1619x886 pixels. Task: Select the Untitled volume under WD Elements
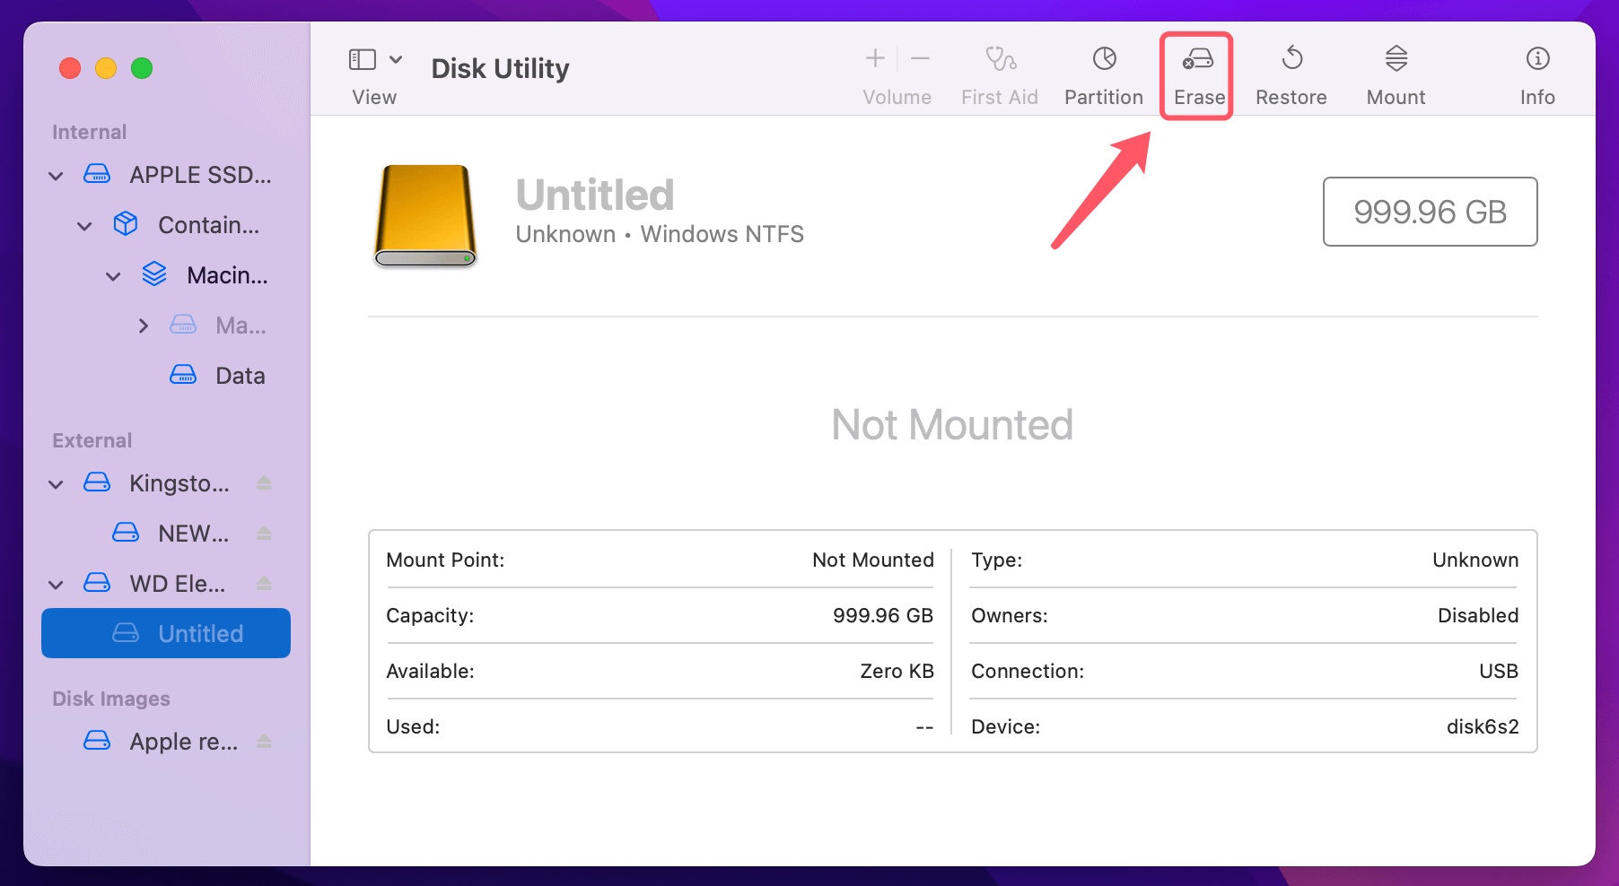[x=200, y=632]
